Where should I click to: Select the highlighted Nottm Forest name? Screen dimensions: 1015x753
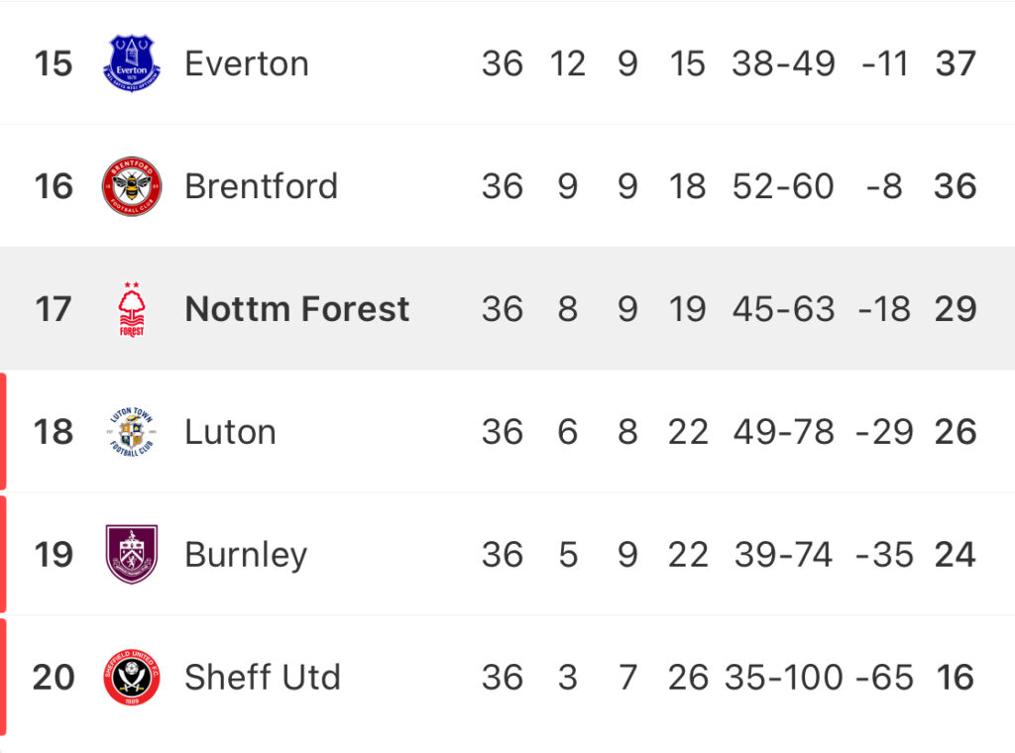297,309
